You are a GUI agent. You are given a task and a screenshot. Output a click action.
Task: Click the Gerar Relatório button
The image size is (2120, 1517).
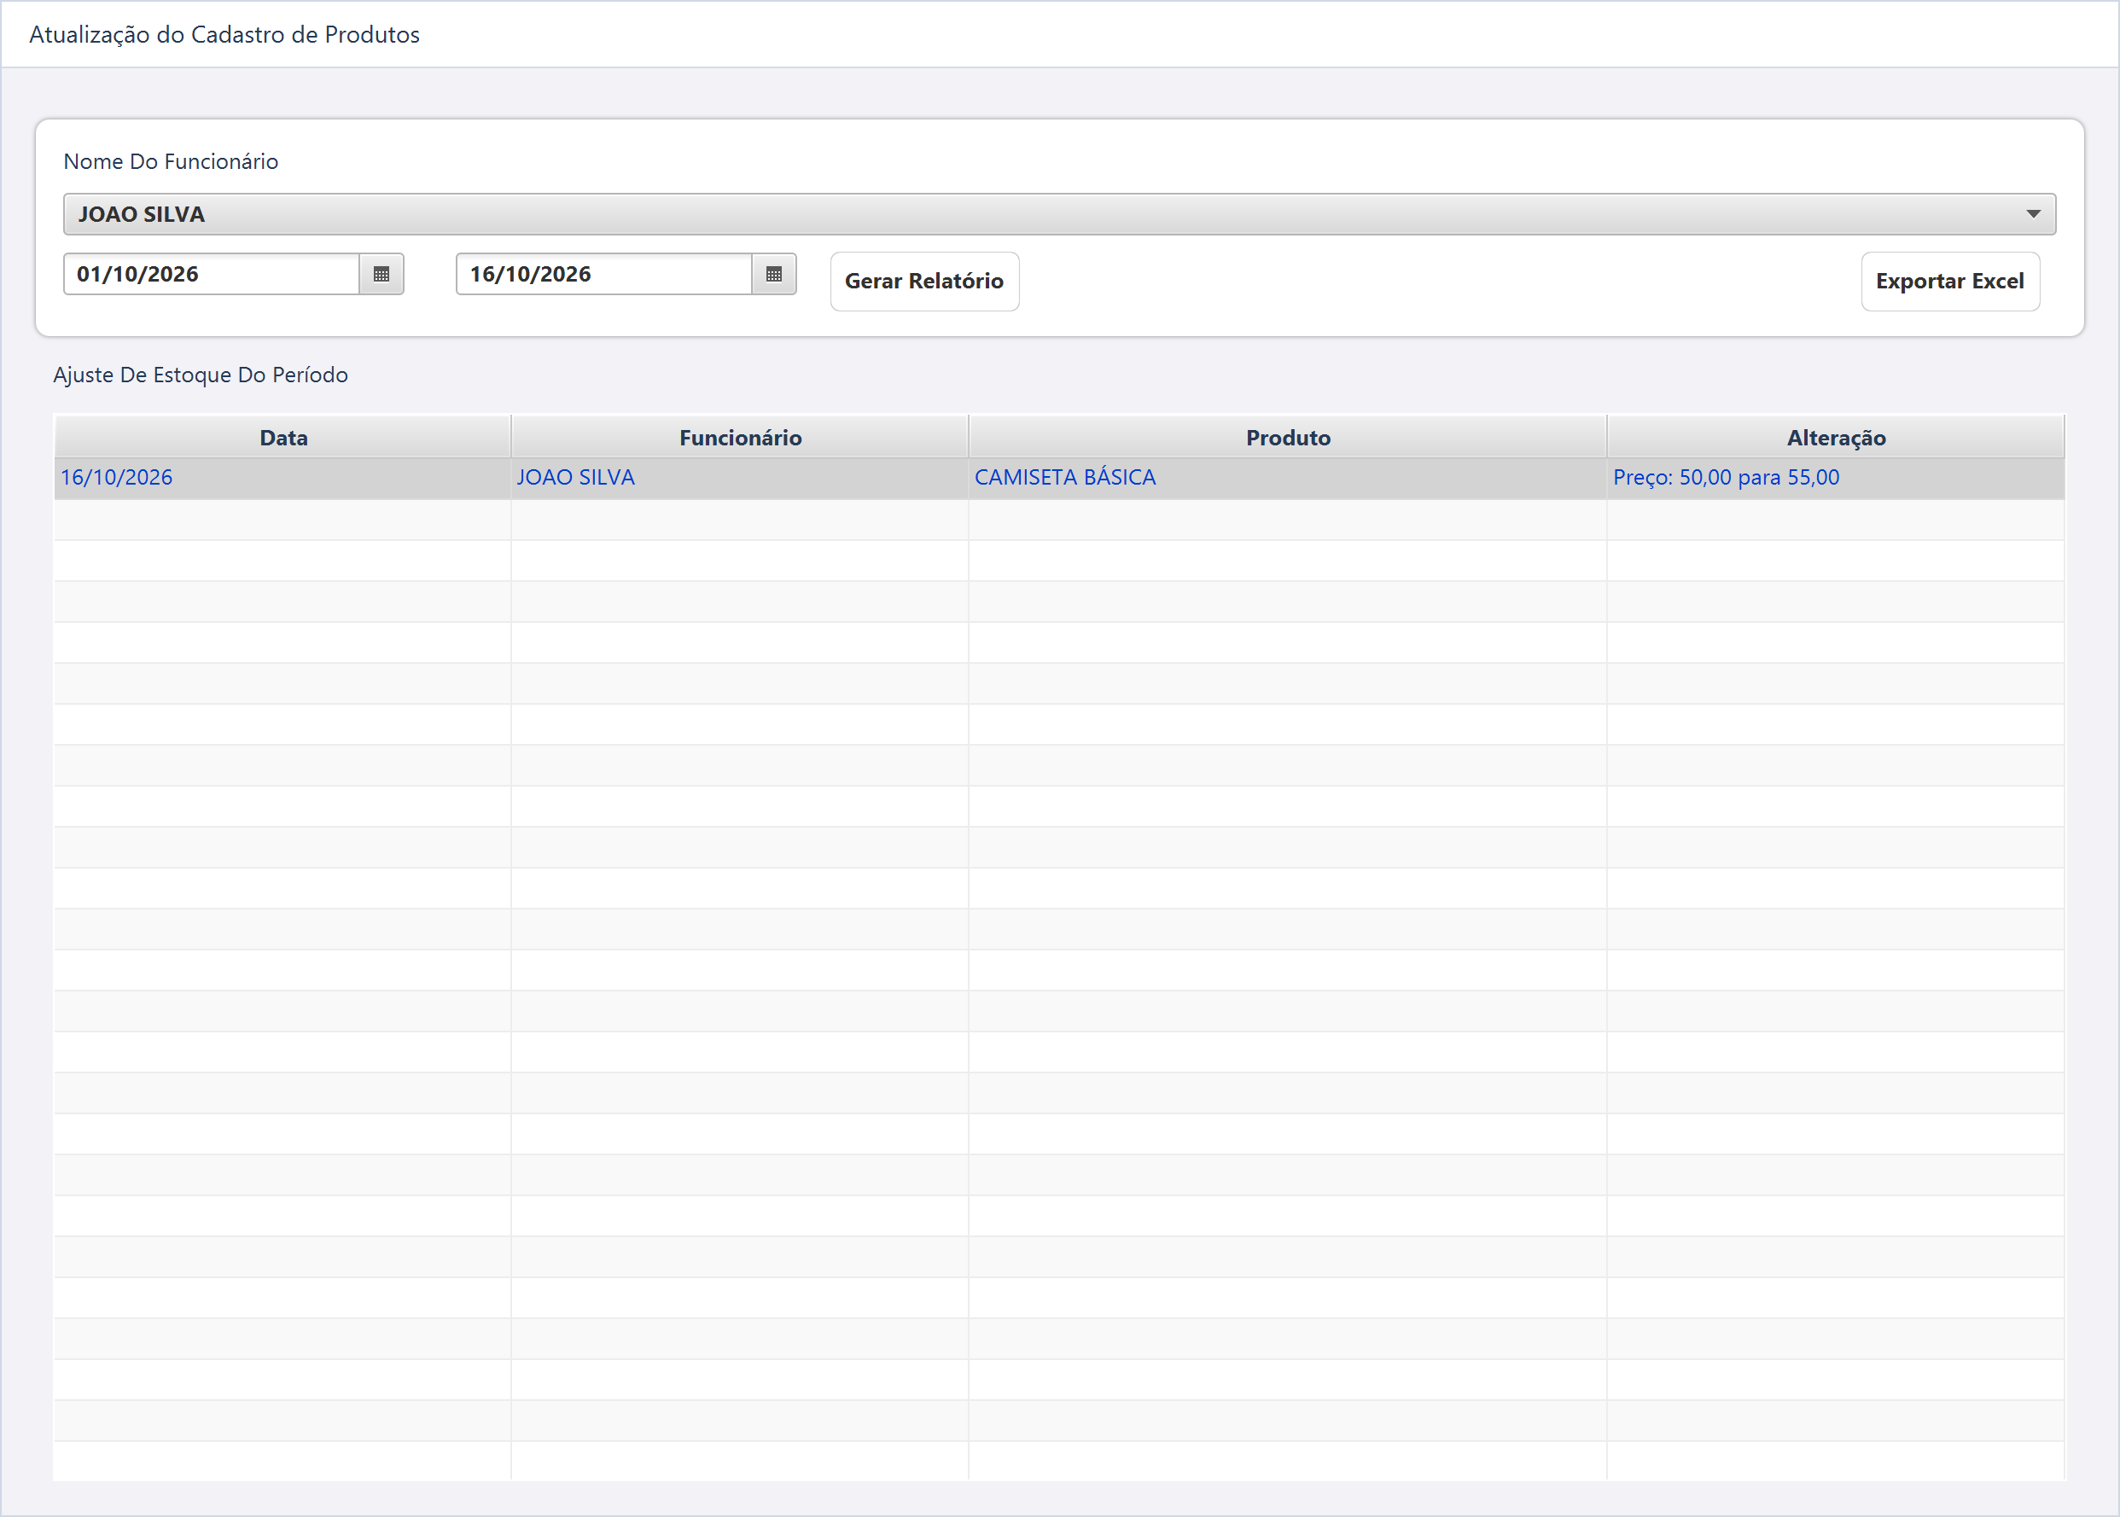924,282
